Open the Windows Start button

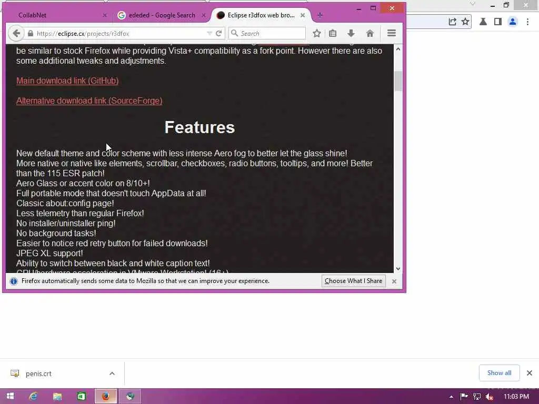click(11, 397)
